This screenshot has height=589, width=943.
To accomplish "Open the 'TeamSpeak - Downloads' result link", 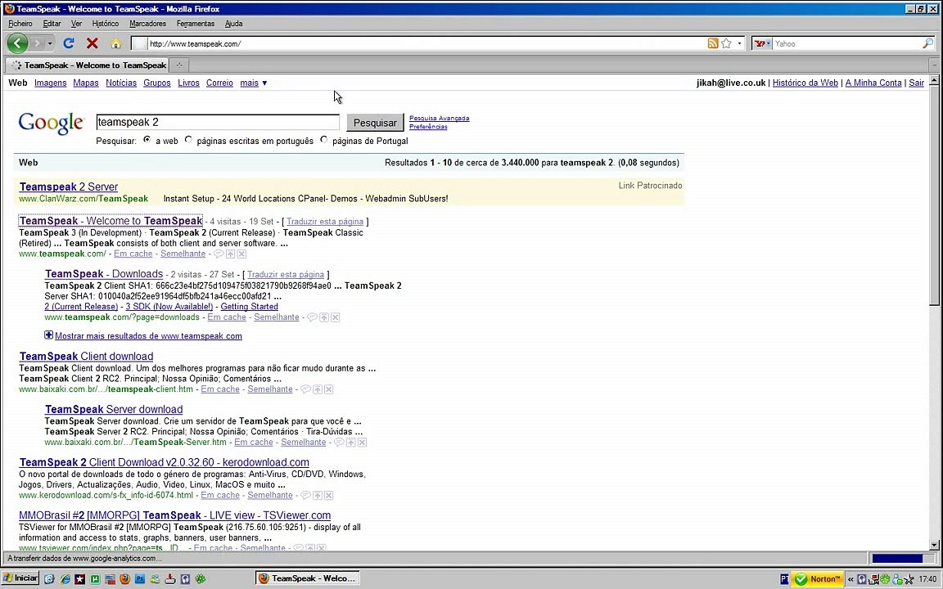I will click(103, 274).
